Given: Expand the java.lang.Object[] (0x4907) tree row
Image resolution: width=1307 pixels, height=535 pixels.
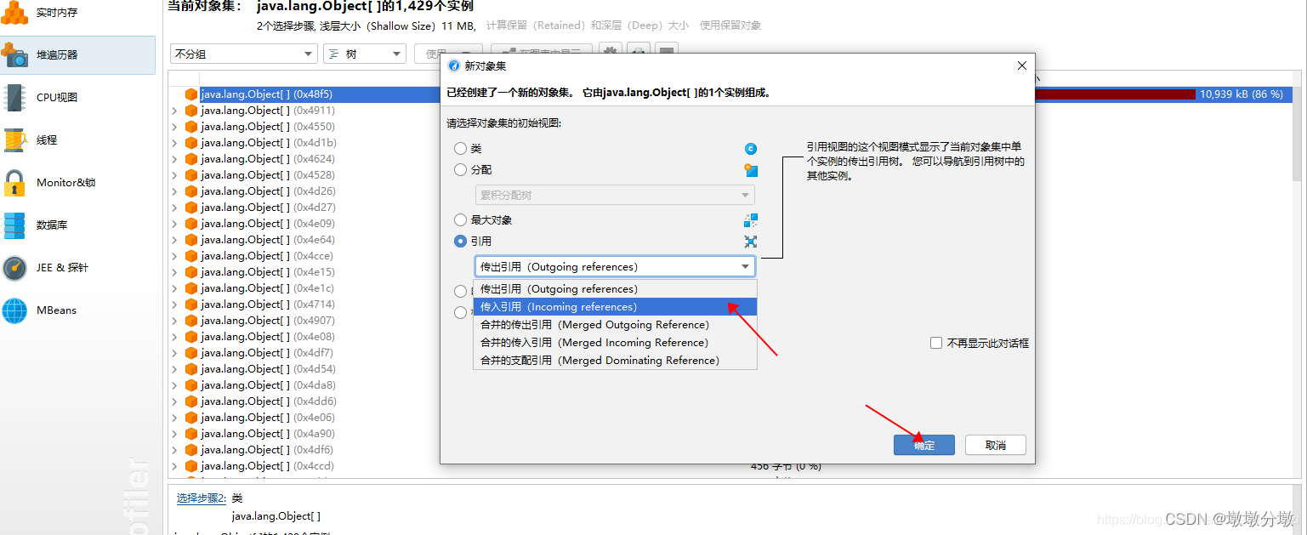Looking at the screenshot, I should (175, 321).
